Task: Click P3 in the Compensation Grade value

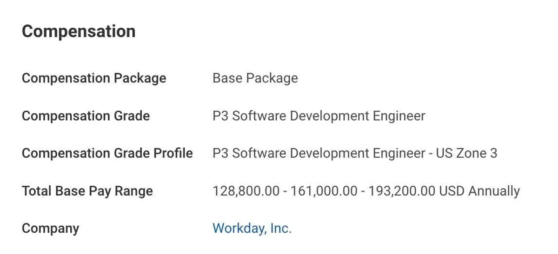Action: 220,116
